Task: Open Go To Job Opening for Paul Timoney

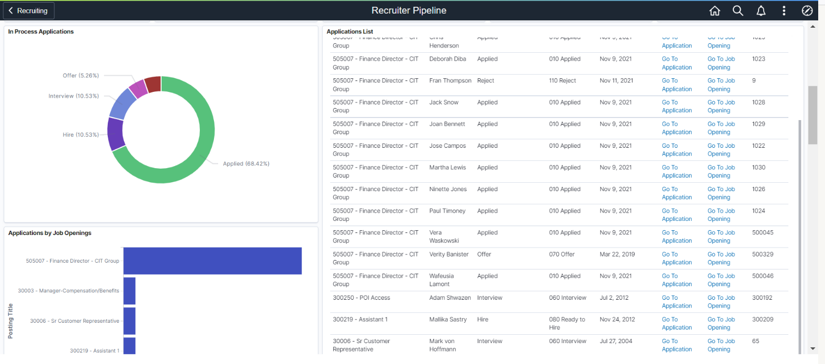Action: click(x=721, y=215)
